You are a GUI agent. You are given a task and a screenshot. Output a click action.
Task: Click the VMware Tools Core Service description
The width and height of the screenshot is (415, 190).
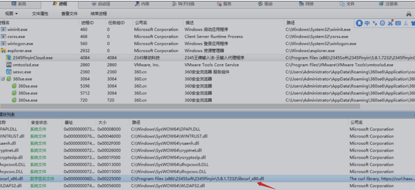point(212,65)
